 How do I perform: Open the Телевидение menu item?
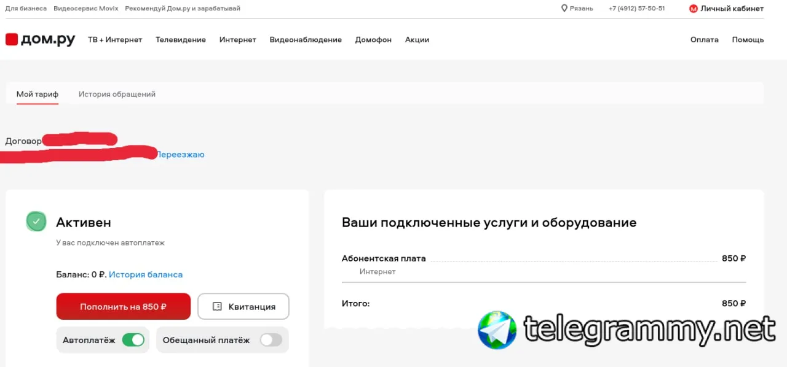coord(181,39)
